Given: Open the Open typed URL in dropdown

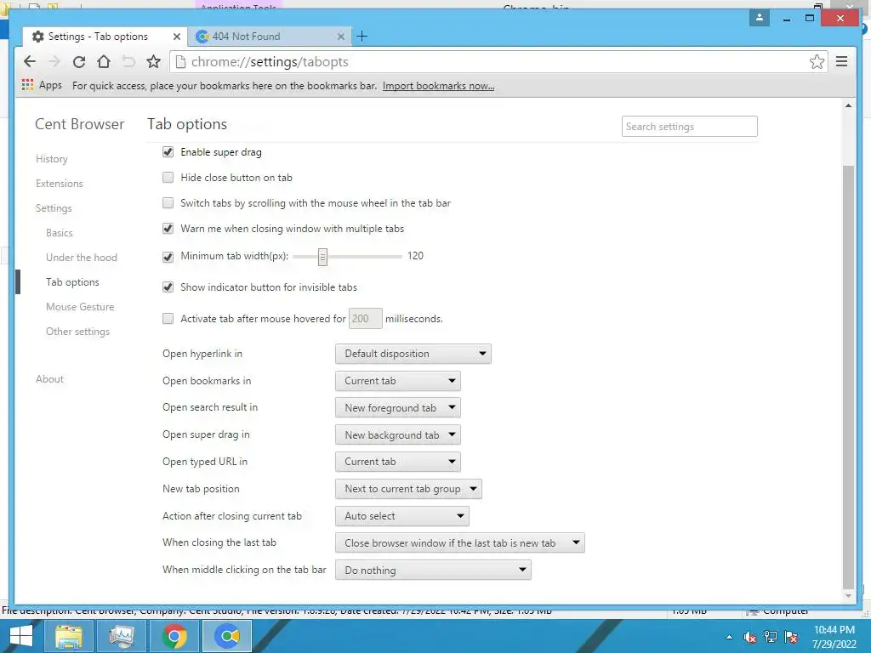Looking at the screenshot, I should click(x=398, y=462).
